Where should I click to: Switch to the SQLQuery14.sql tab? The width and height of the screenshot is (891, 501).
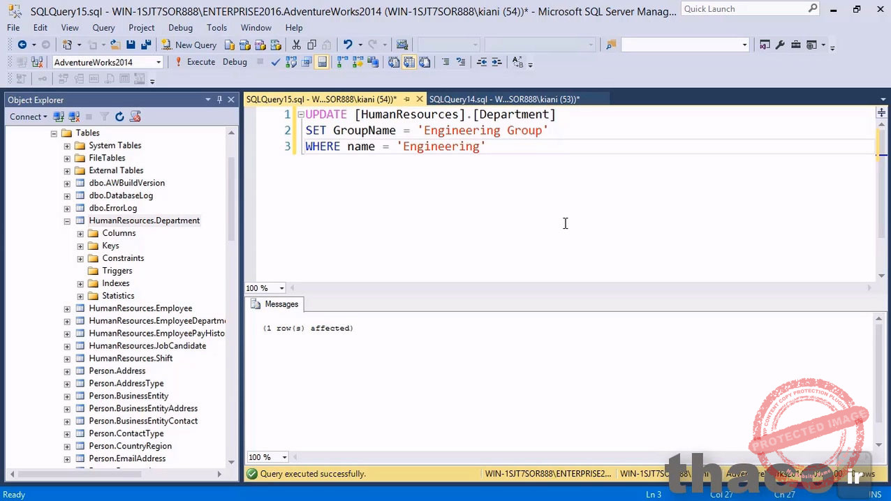point(503,99)
